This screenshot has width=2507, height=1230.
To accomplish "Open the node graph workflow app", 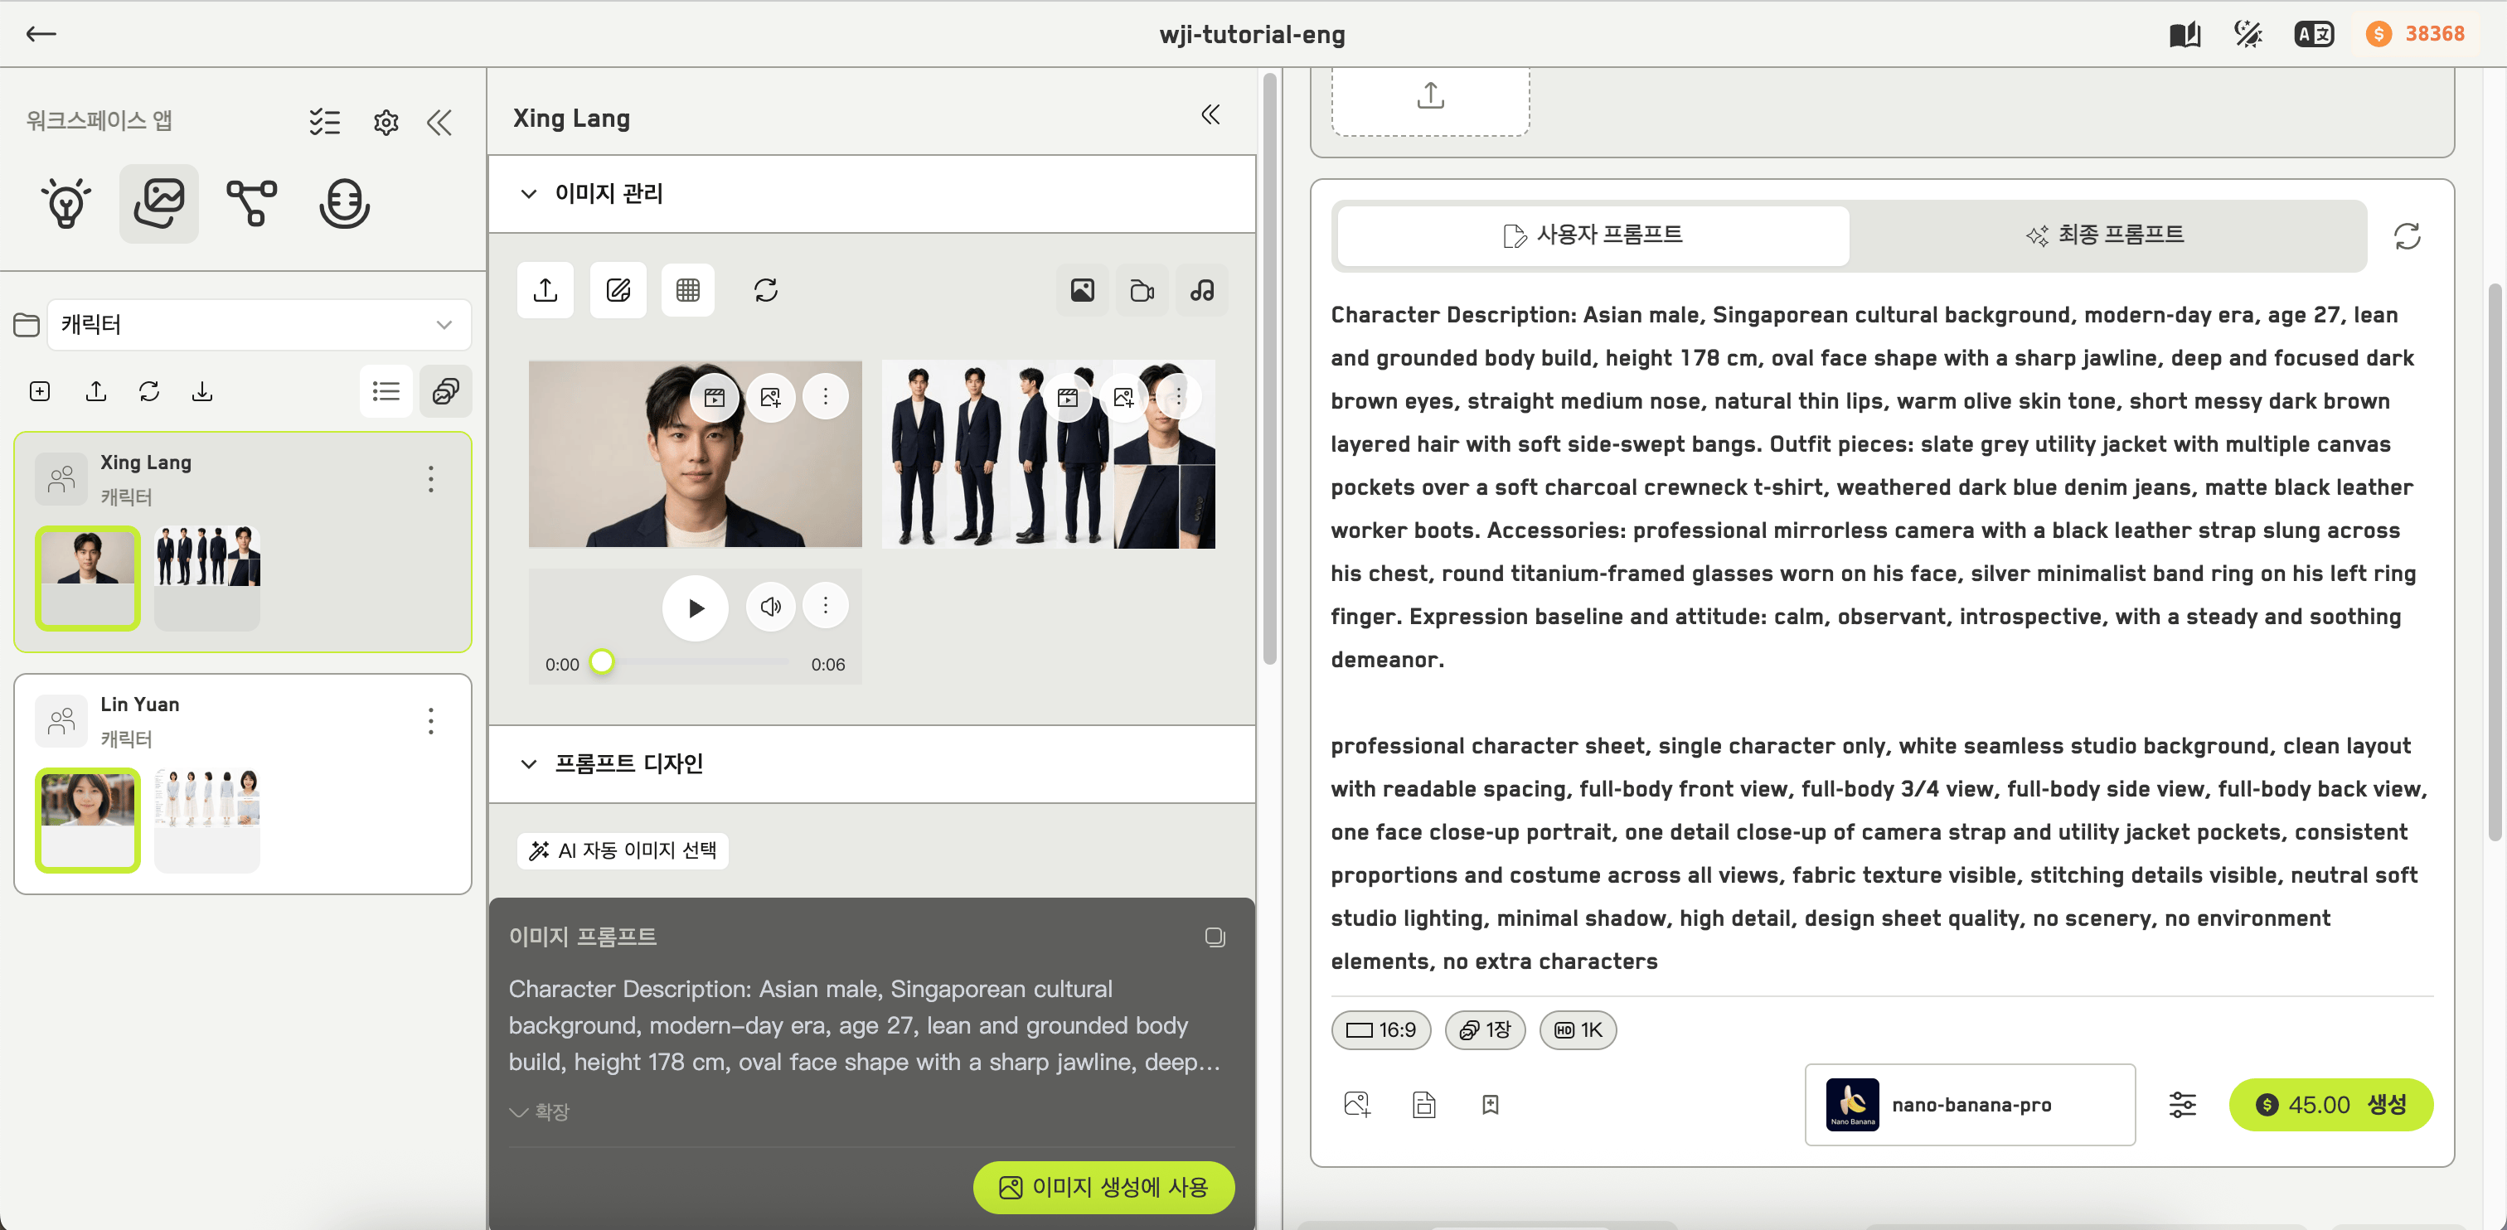I will (x=251, y=203).
